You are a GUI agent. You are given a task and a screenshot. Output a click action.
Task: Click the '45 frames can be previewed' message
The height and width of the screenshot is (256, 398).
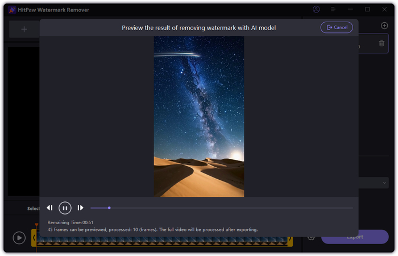pos(152,230)
